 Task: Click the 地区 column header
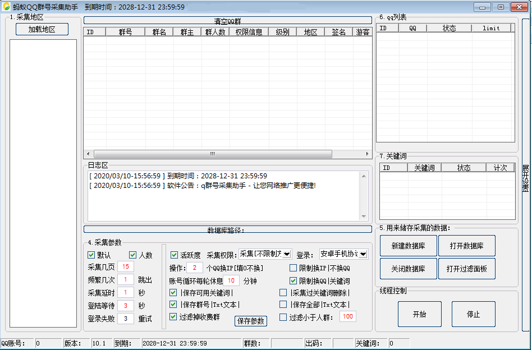(310, 32)
